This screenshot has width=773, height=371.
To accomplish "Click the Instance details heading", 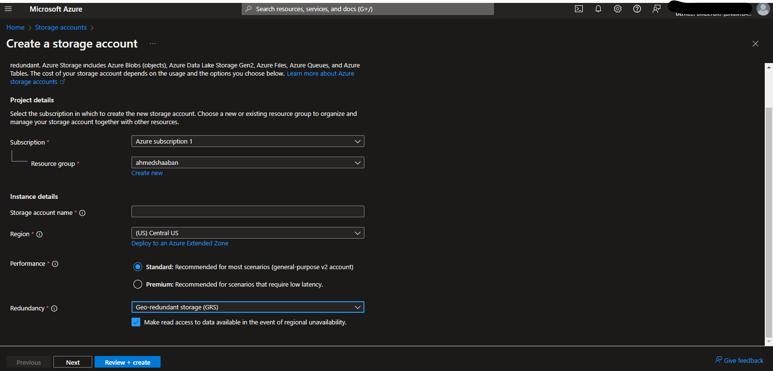I will [34, 196].
